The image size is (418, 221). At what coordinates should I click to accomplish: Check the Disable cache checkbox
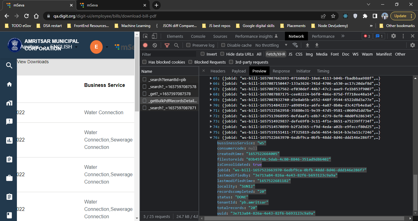pos(223,45)
